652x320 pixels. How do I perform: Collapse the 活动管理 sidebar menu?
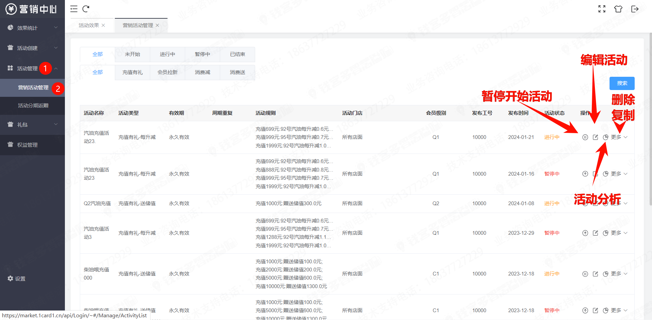pos(32,68)
